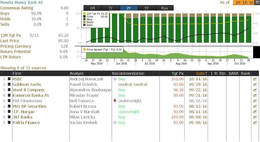Click the document icon next to Goldman Sachs

coord(9,84)
